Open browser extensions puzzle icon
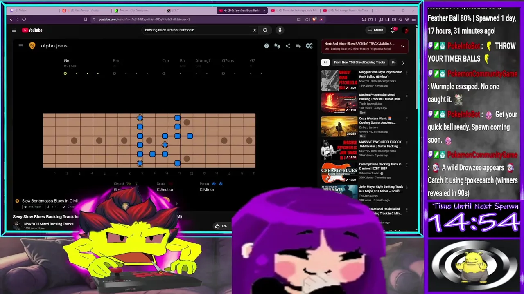Screen dimensions: 524x294 coord(364,19)
